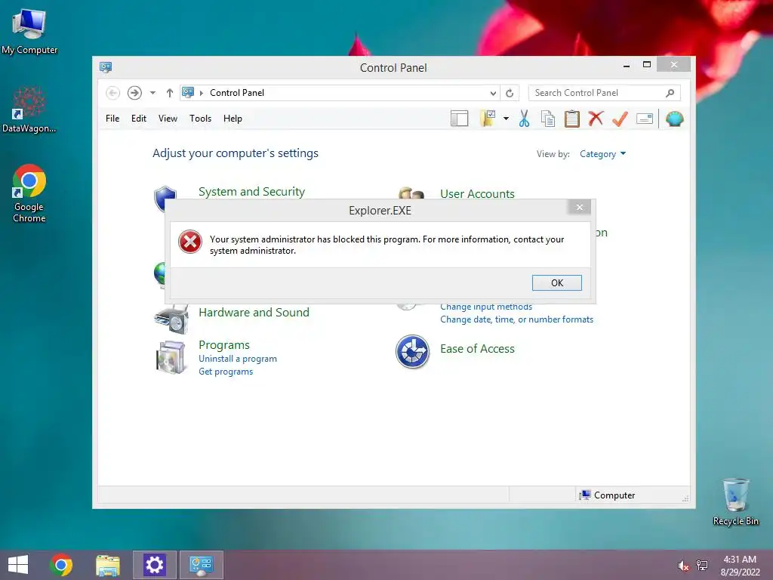Click the orange checkmark icon
Image resolution: width=773 pixels, height=580 pixels.
click(x=621, y=119)
